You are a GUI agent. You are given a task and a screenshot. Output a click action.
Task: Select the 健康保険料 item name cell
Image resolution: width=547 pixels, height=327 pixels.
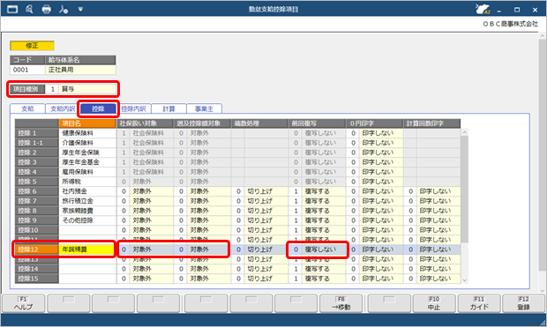87,133
